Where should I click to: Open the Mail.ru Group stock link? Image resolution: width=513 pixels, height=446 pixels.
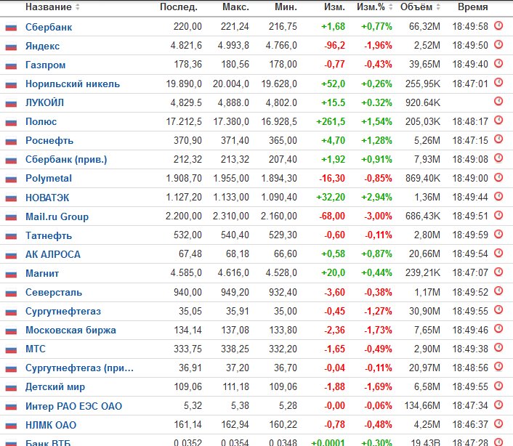(x=57, y=216)
